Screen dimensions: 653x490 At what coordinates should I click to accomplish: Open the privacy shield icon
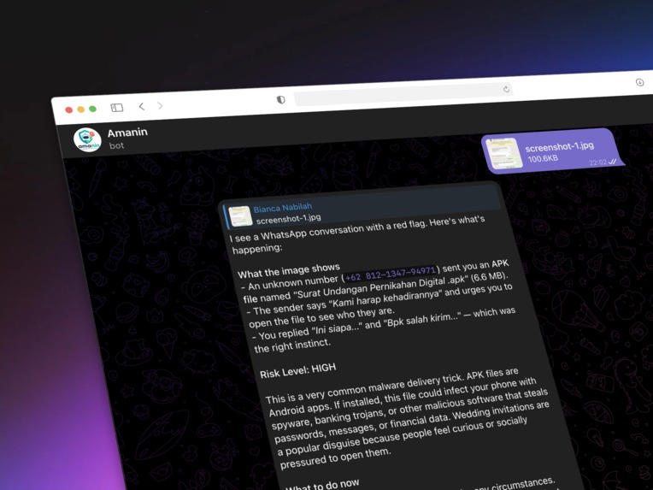coord(281,99)
